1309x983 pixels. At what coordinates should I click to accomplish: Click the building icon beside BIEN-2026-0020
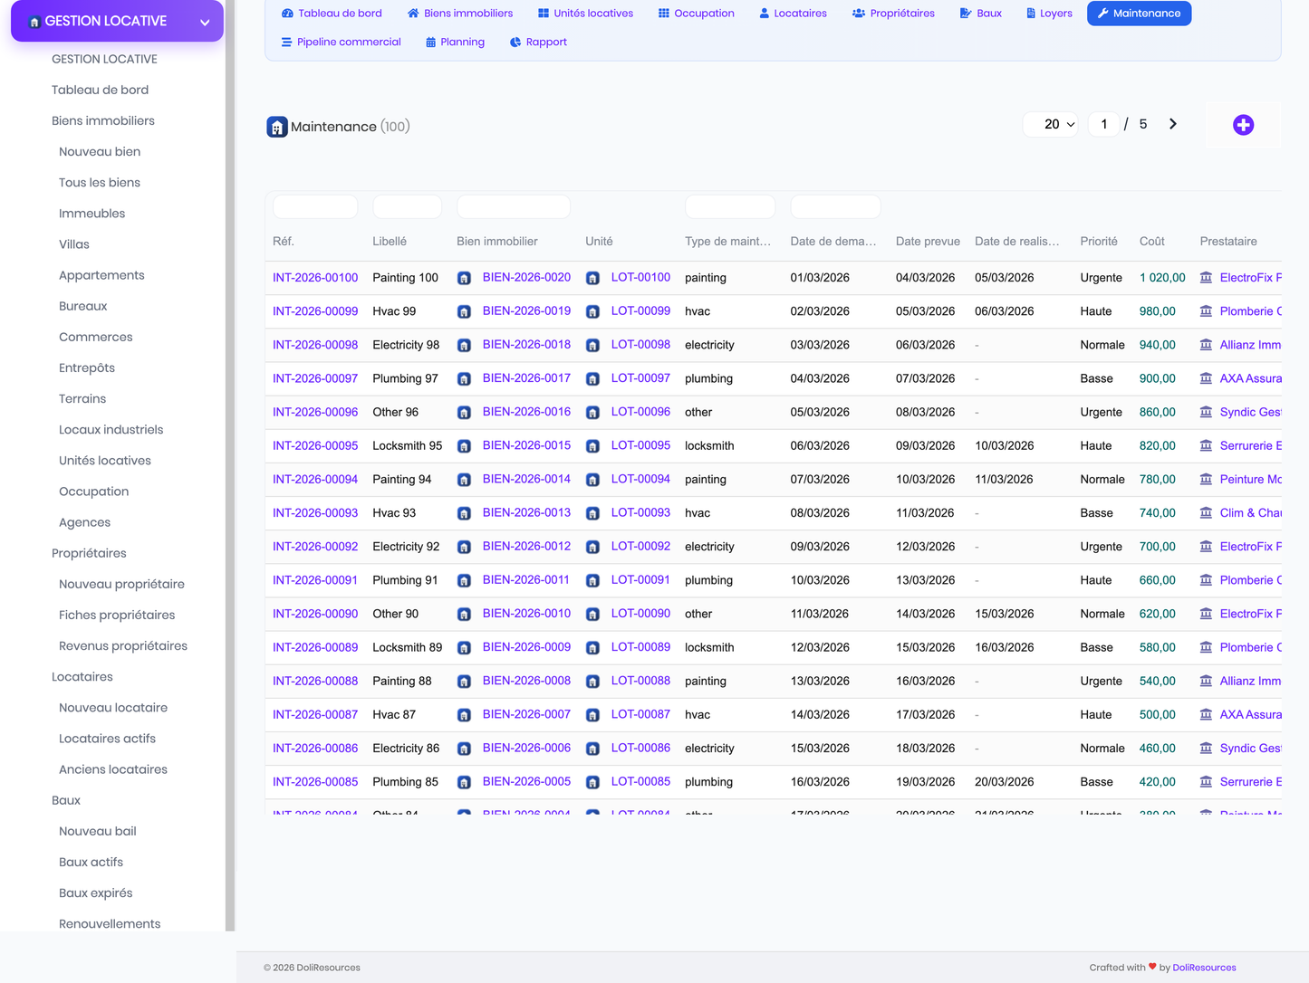[x=464, y=278]
